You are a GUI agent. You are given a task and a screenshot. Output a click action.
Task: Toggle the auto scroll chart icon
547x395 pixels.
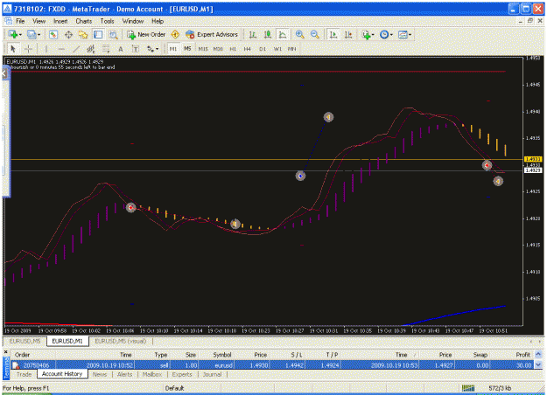pyautogui.click(x=333, y=34)
